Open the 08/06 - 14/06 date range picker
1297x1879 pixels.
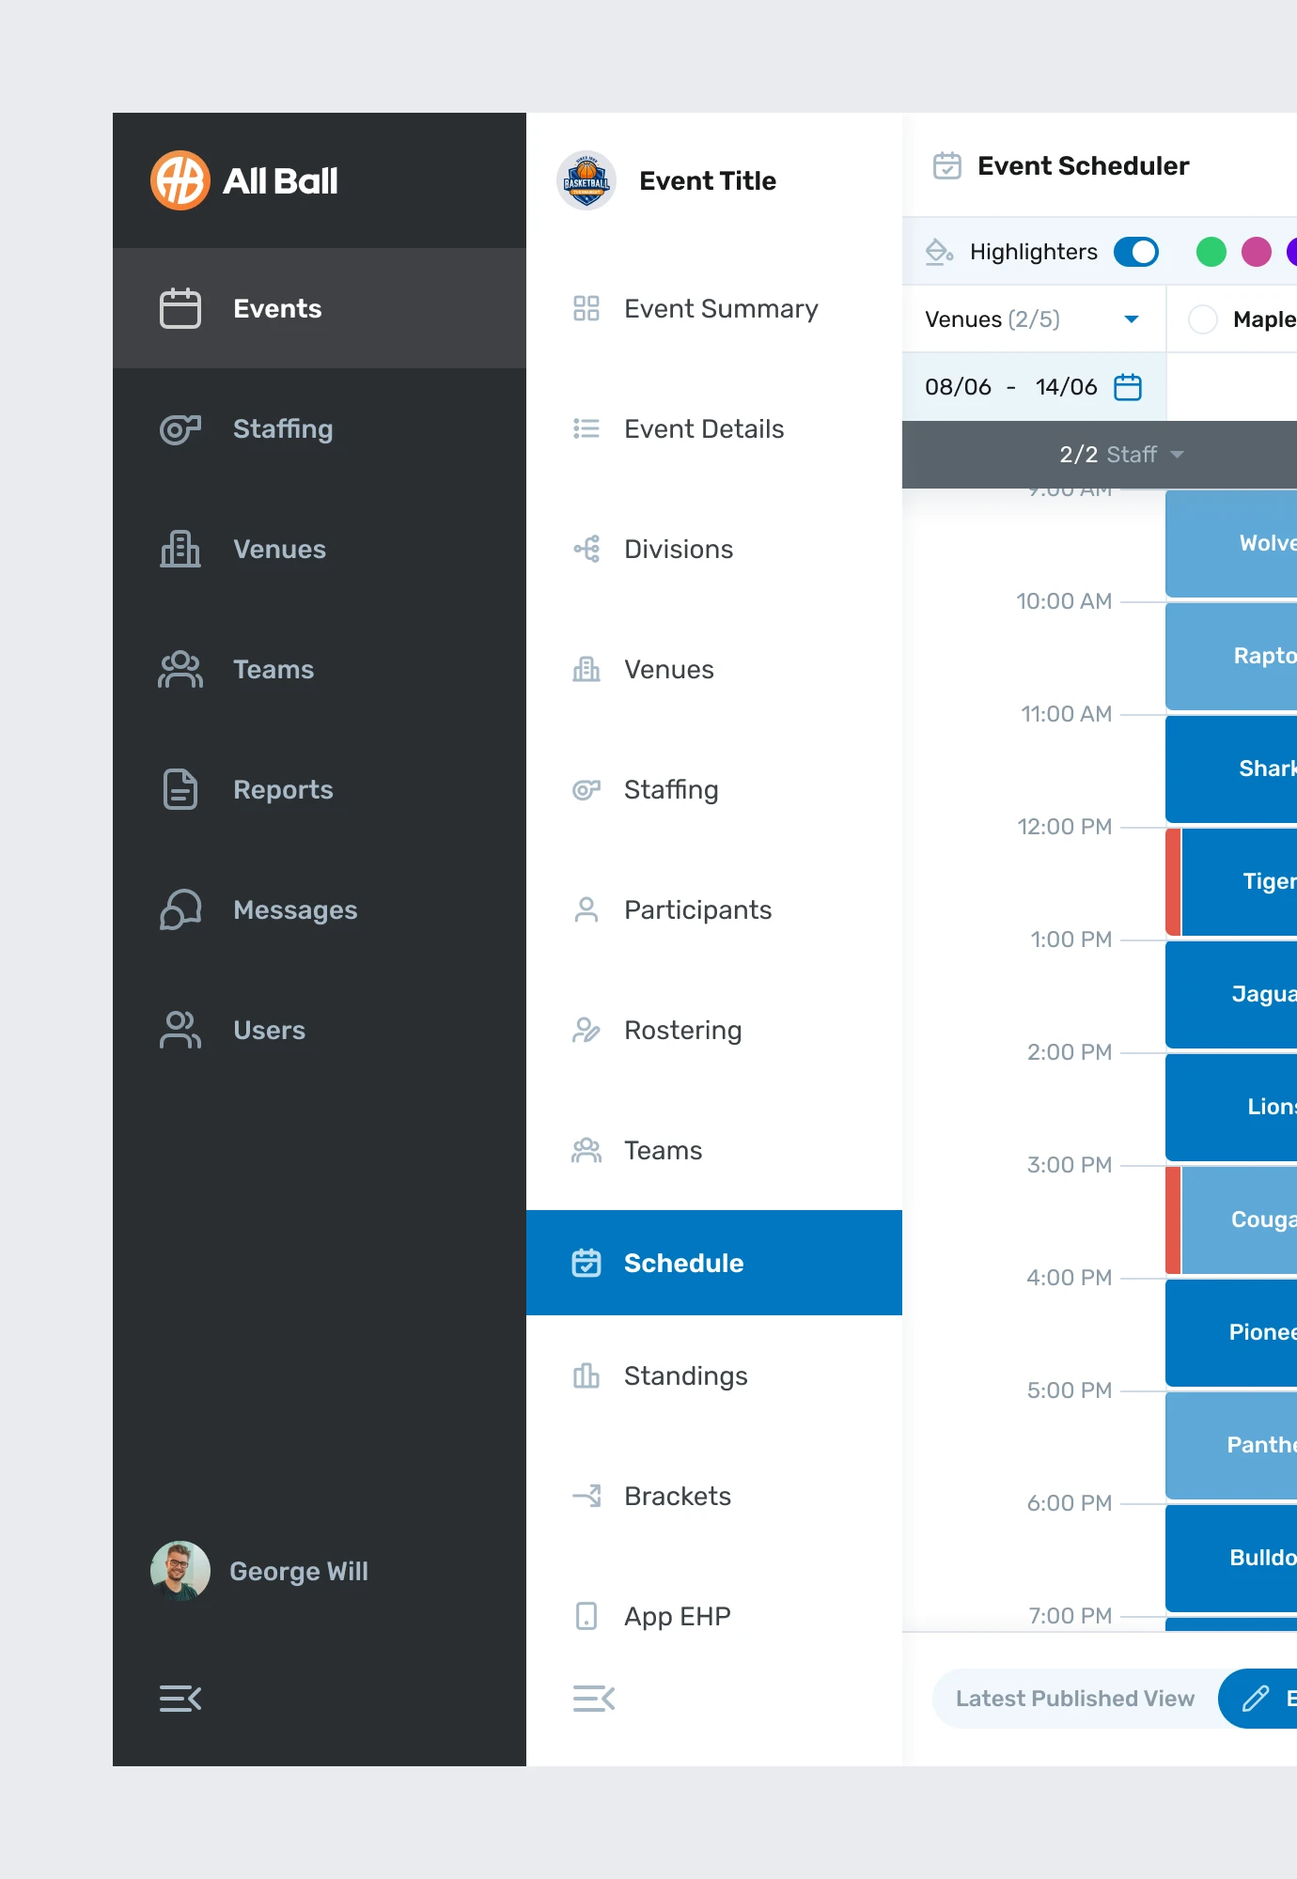pyautogui.click(x=1010, y=387)
